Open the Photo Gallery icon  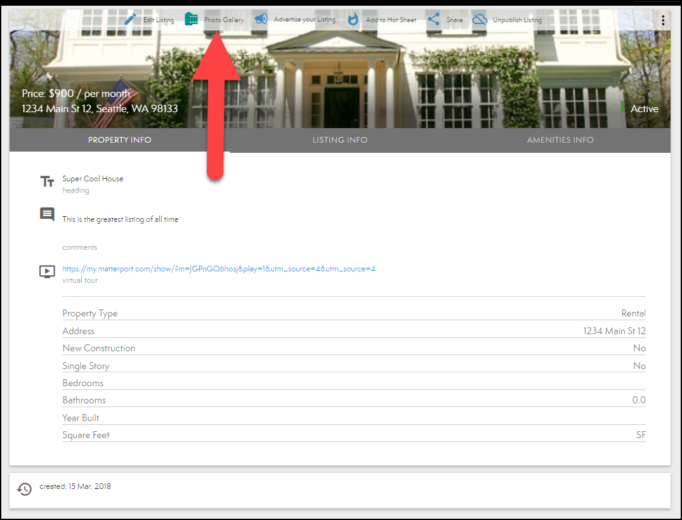(191, 18)
